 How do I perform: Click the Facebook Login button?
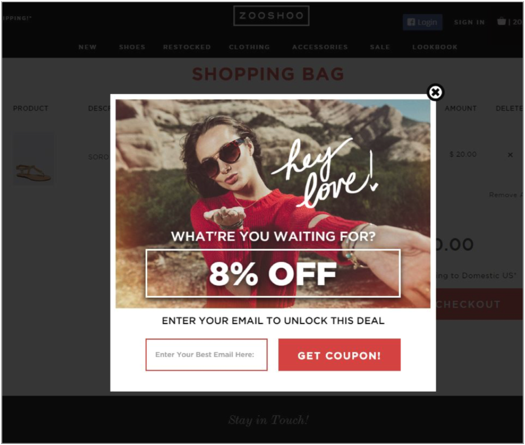(422, 22)
